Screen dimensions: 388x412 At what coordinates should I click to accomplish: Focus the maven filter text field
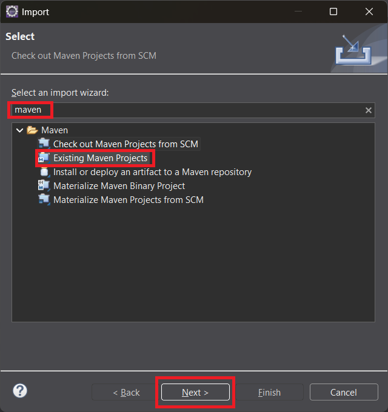tap(193, 110)
